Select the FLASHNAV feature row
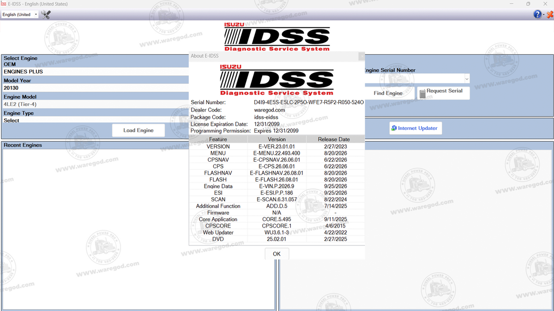This screenshot has width=554, height=311. tap(277, 173)
